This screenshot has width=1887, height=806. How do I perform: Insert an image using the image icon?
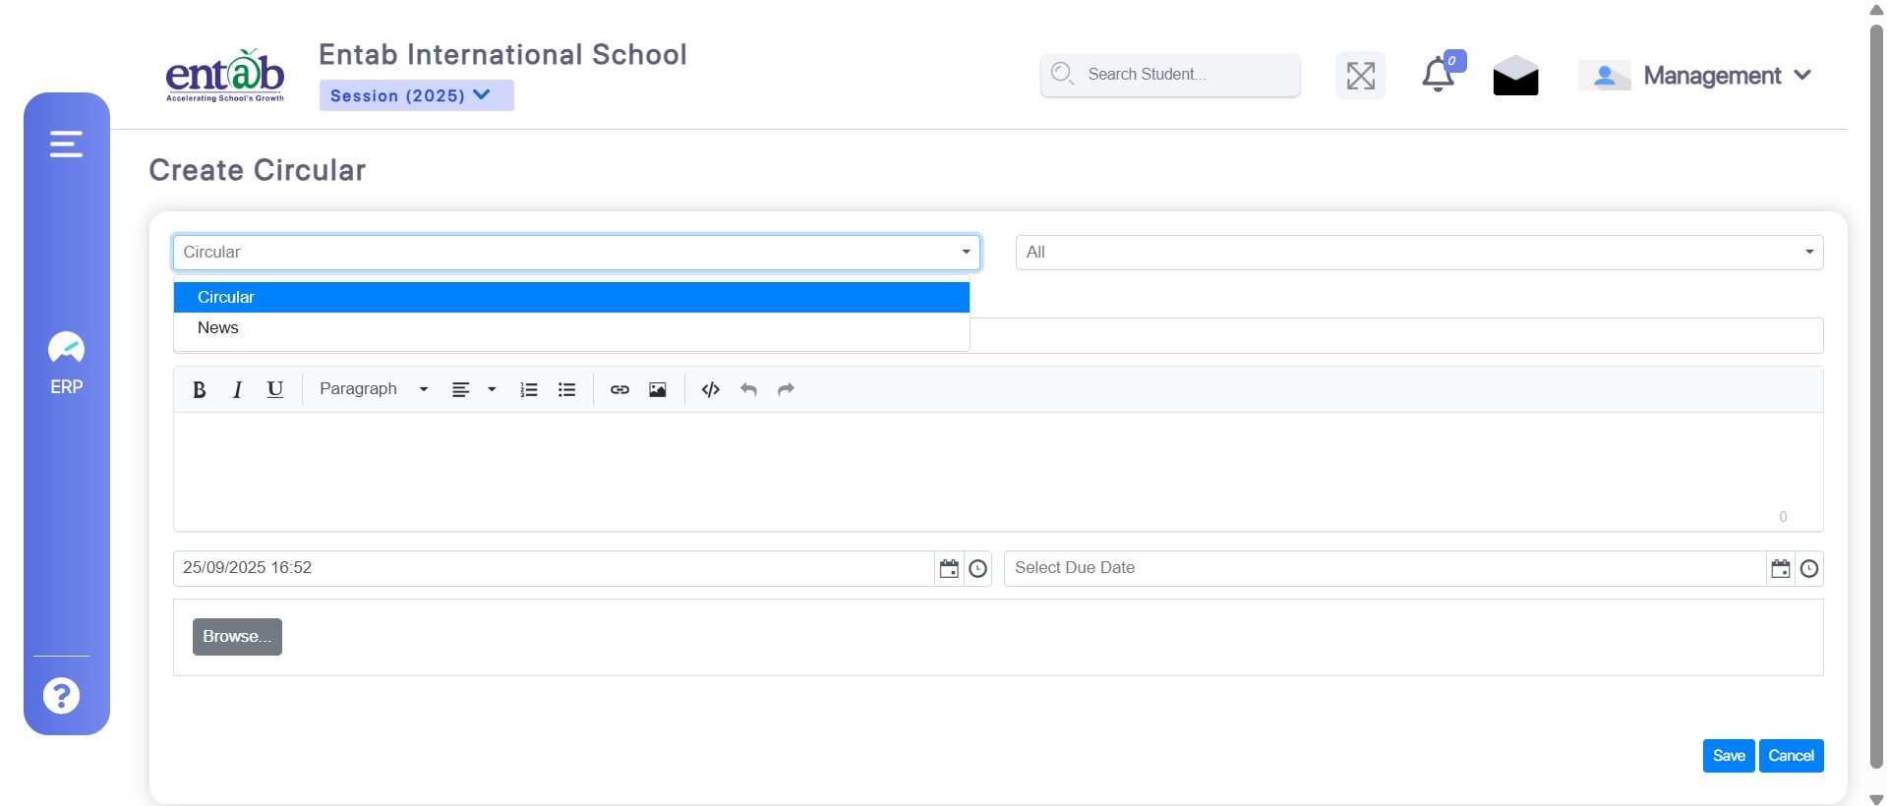pos(658,389)
